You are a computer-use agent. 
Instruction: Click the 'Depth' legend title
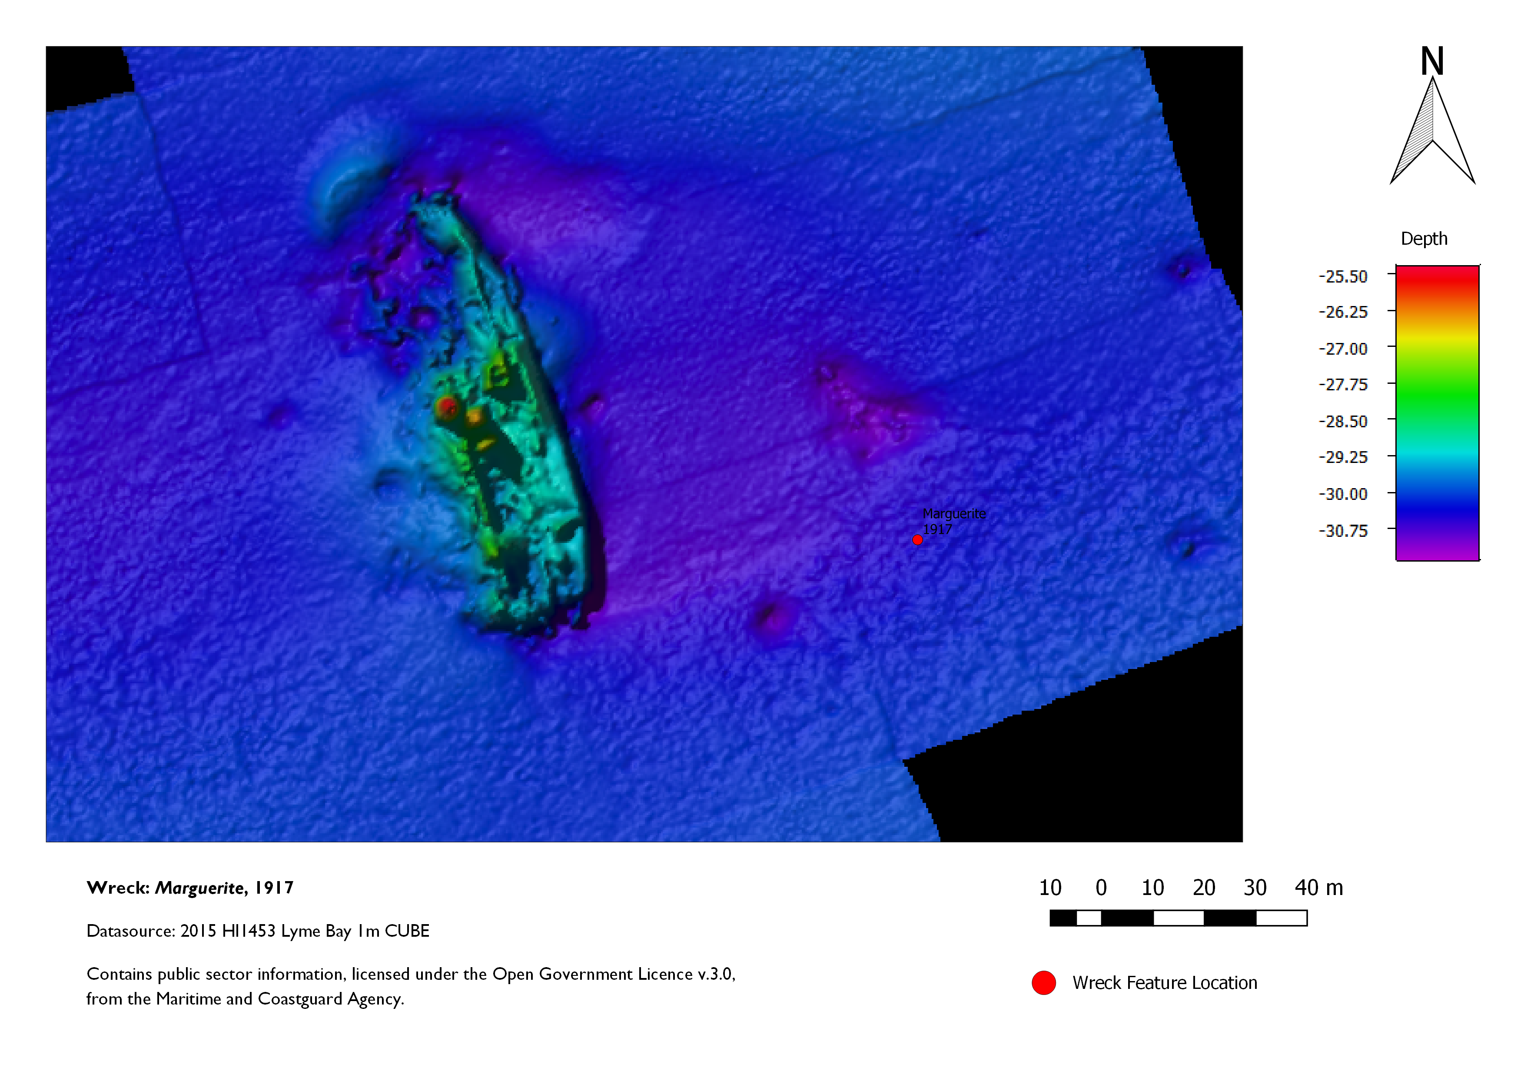click(x=1424, y=238)
